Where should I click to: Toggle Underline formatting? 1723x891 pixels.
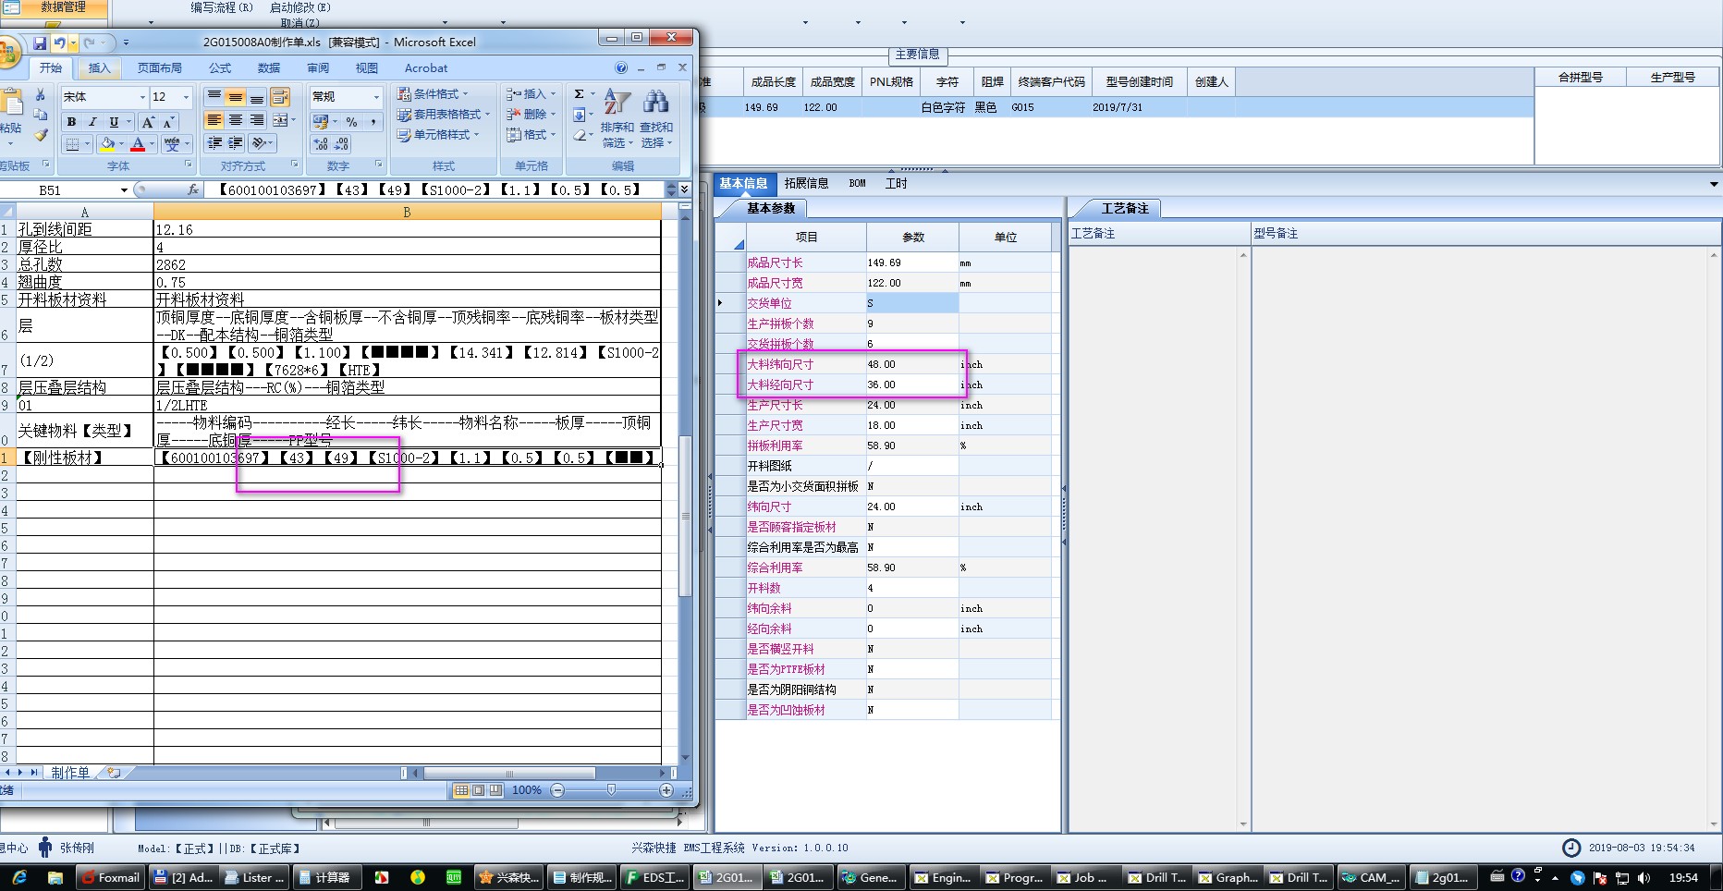click(114, 122)
